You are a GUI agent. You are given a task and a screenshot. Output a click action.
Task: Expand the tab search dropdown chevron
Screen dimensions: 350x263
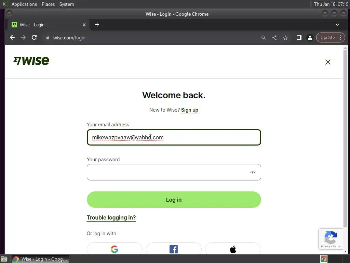[337, 25]
